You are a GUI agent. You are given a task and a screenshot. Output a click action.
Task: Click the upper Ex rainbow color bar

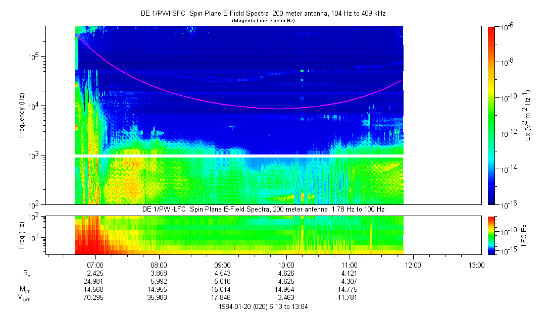click(x=491, y=116)
